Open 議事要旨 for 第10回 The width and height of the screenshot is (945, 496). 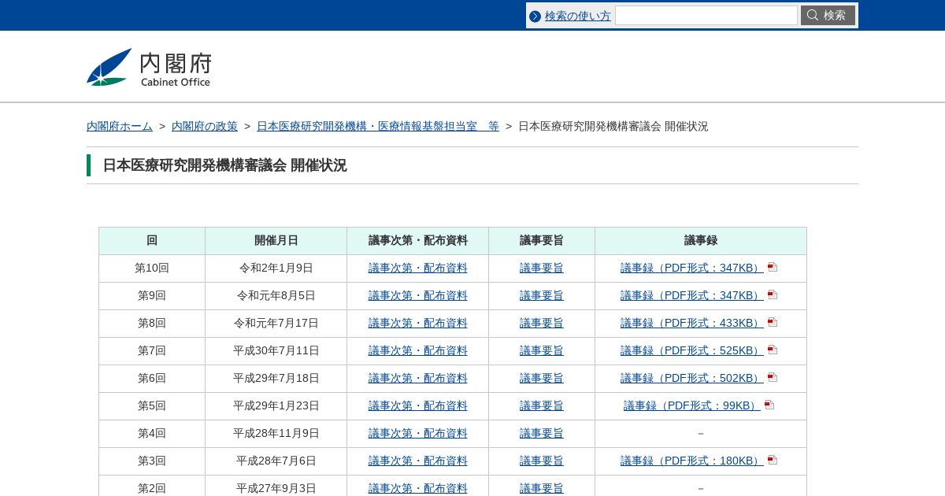(x=542, y=268)
